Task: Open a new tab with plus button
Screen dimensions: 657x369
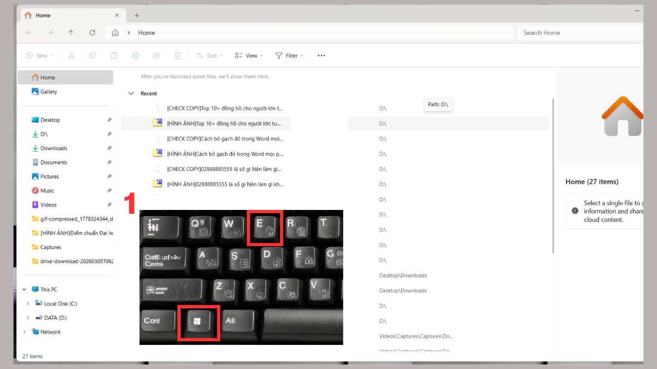Action: (x=137, y=15)
